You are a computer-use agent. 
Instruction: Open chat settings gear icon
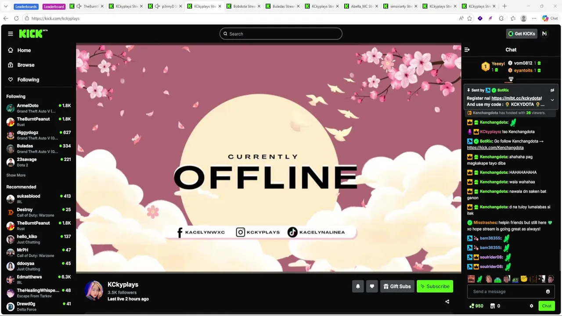(531, 306)
